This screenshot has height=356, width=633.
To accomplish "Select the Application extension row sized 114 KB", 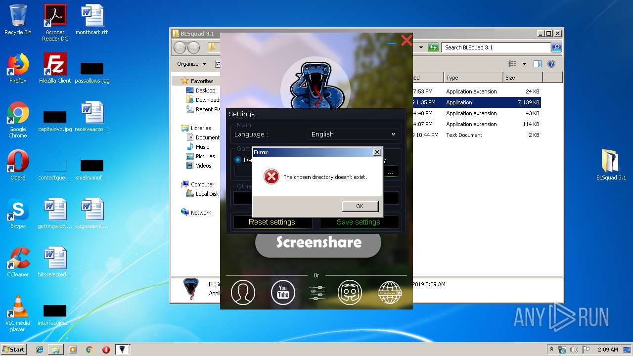I will (476, 124).
